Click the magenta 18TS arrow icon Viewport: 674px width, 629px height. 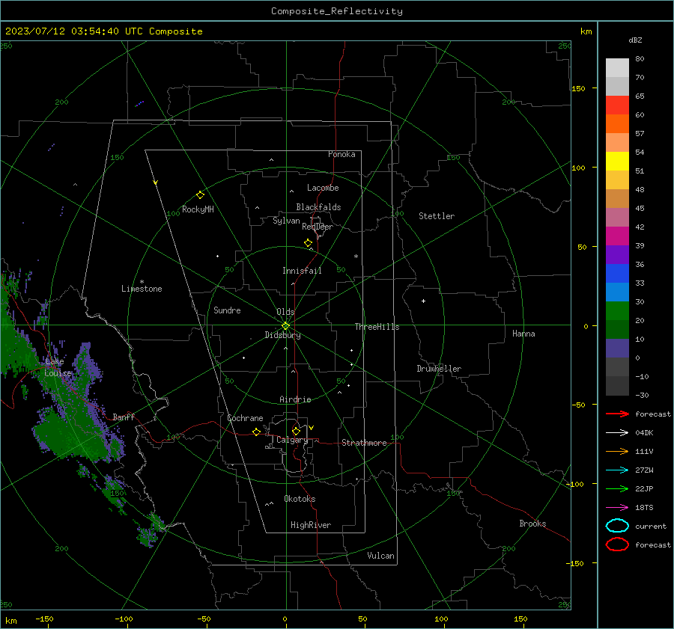pos(617,508)
